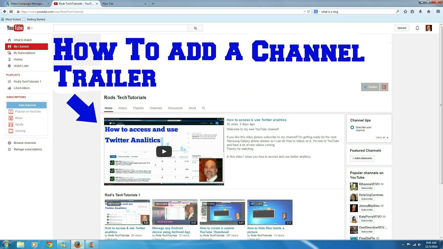Open Chrome from the taskbar

click(x=49, y=245)
